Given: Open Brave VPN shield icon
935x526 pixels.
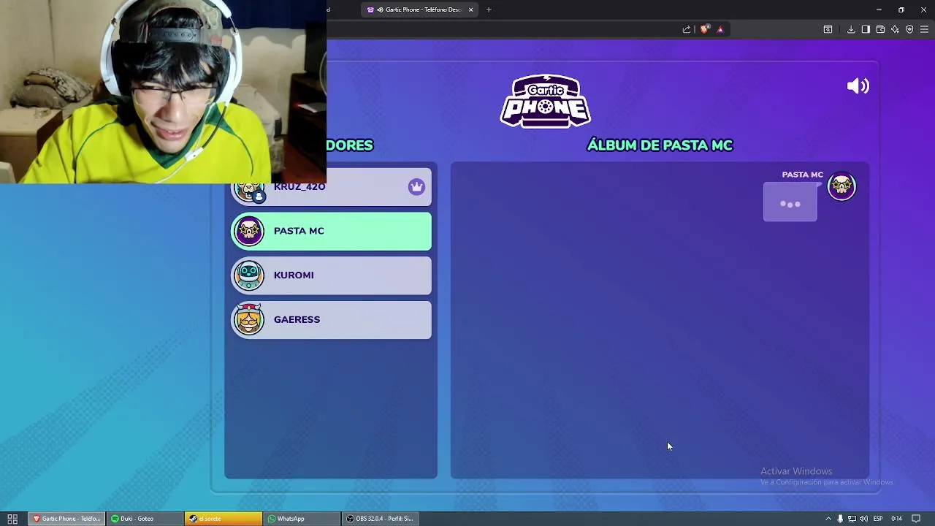Looking at the screenshot, I should pos(909,29).
